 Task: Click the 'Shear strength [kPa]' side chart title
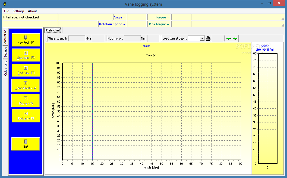pyautogui.click(x=264, y=48)
